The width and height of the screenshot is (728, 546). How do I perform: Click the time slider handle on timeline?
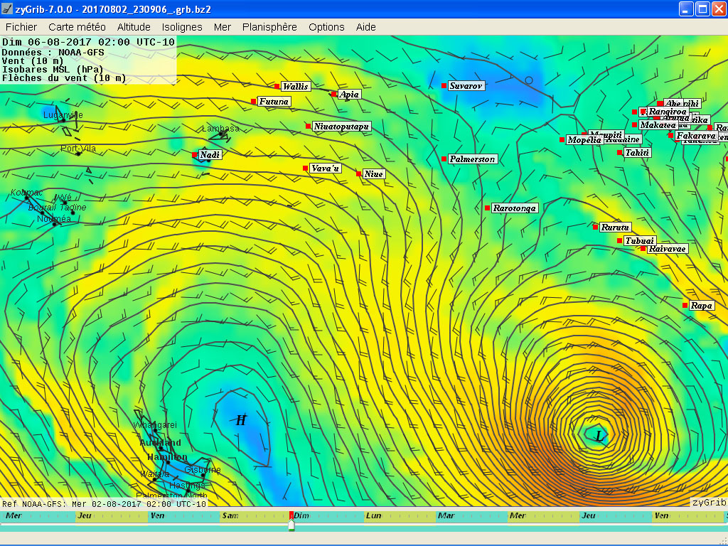pyautogui.click(x=291, y=525)
